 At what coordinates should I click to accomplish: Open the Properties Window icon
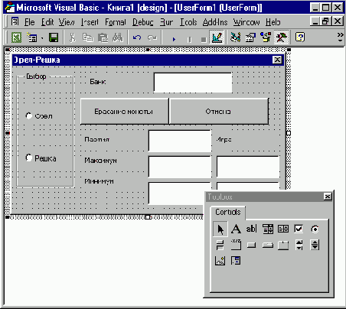(250, 37)
